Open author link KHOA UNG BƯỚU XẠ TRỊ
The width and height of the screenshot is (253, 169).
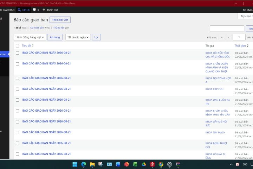coord(218,102)
